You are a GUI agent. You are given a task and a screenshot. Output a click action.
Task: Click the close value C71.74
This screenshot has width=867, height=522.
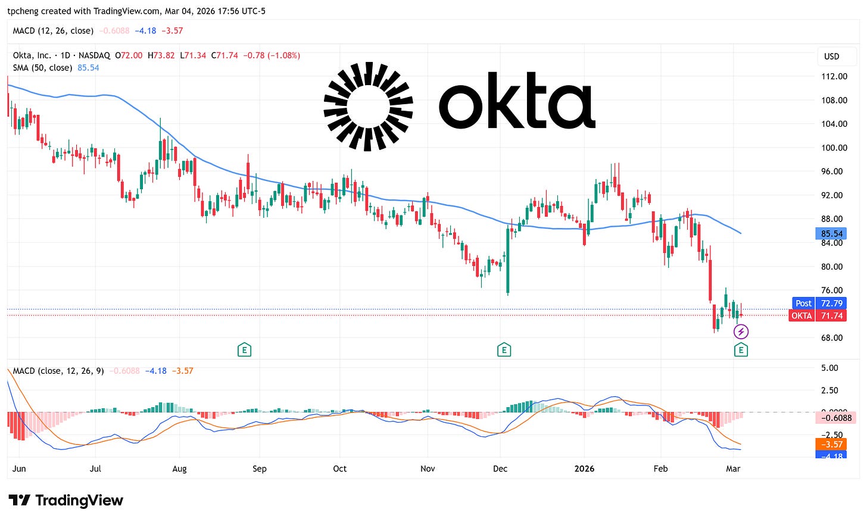click(224, 55)
